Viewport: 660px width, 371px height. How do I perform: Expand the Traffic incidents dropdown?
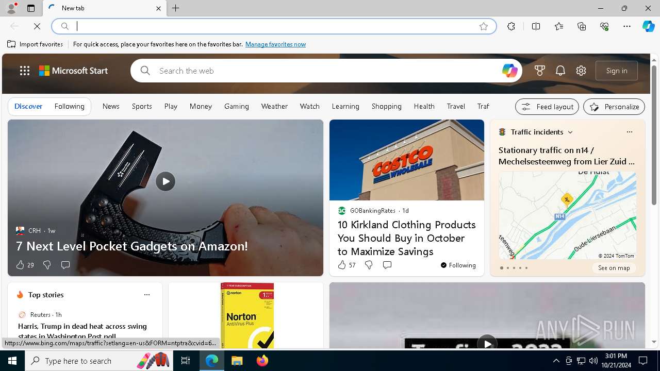pyautogui.click(x=570, y=132)
